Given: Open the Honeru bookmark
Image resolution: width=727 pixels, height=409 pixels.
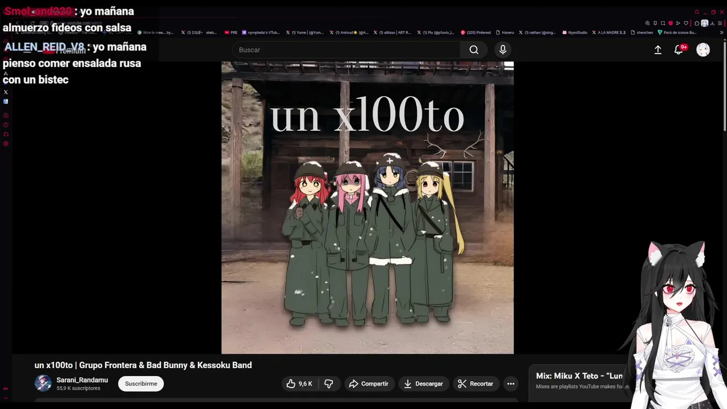Looking at the screenshot, I should (505, 32).
